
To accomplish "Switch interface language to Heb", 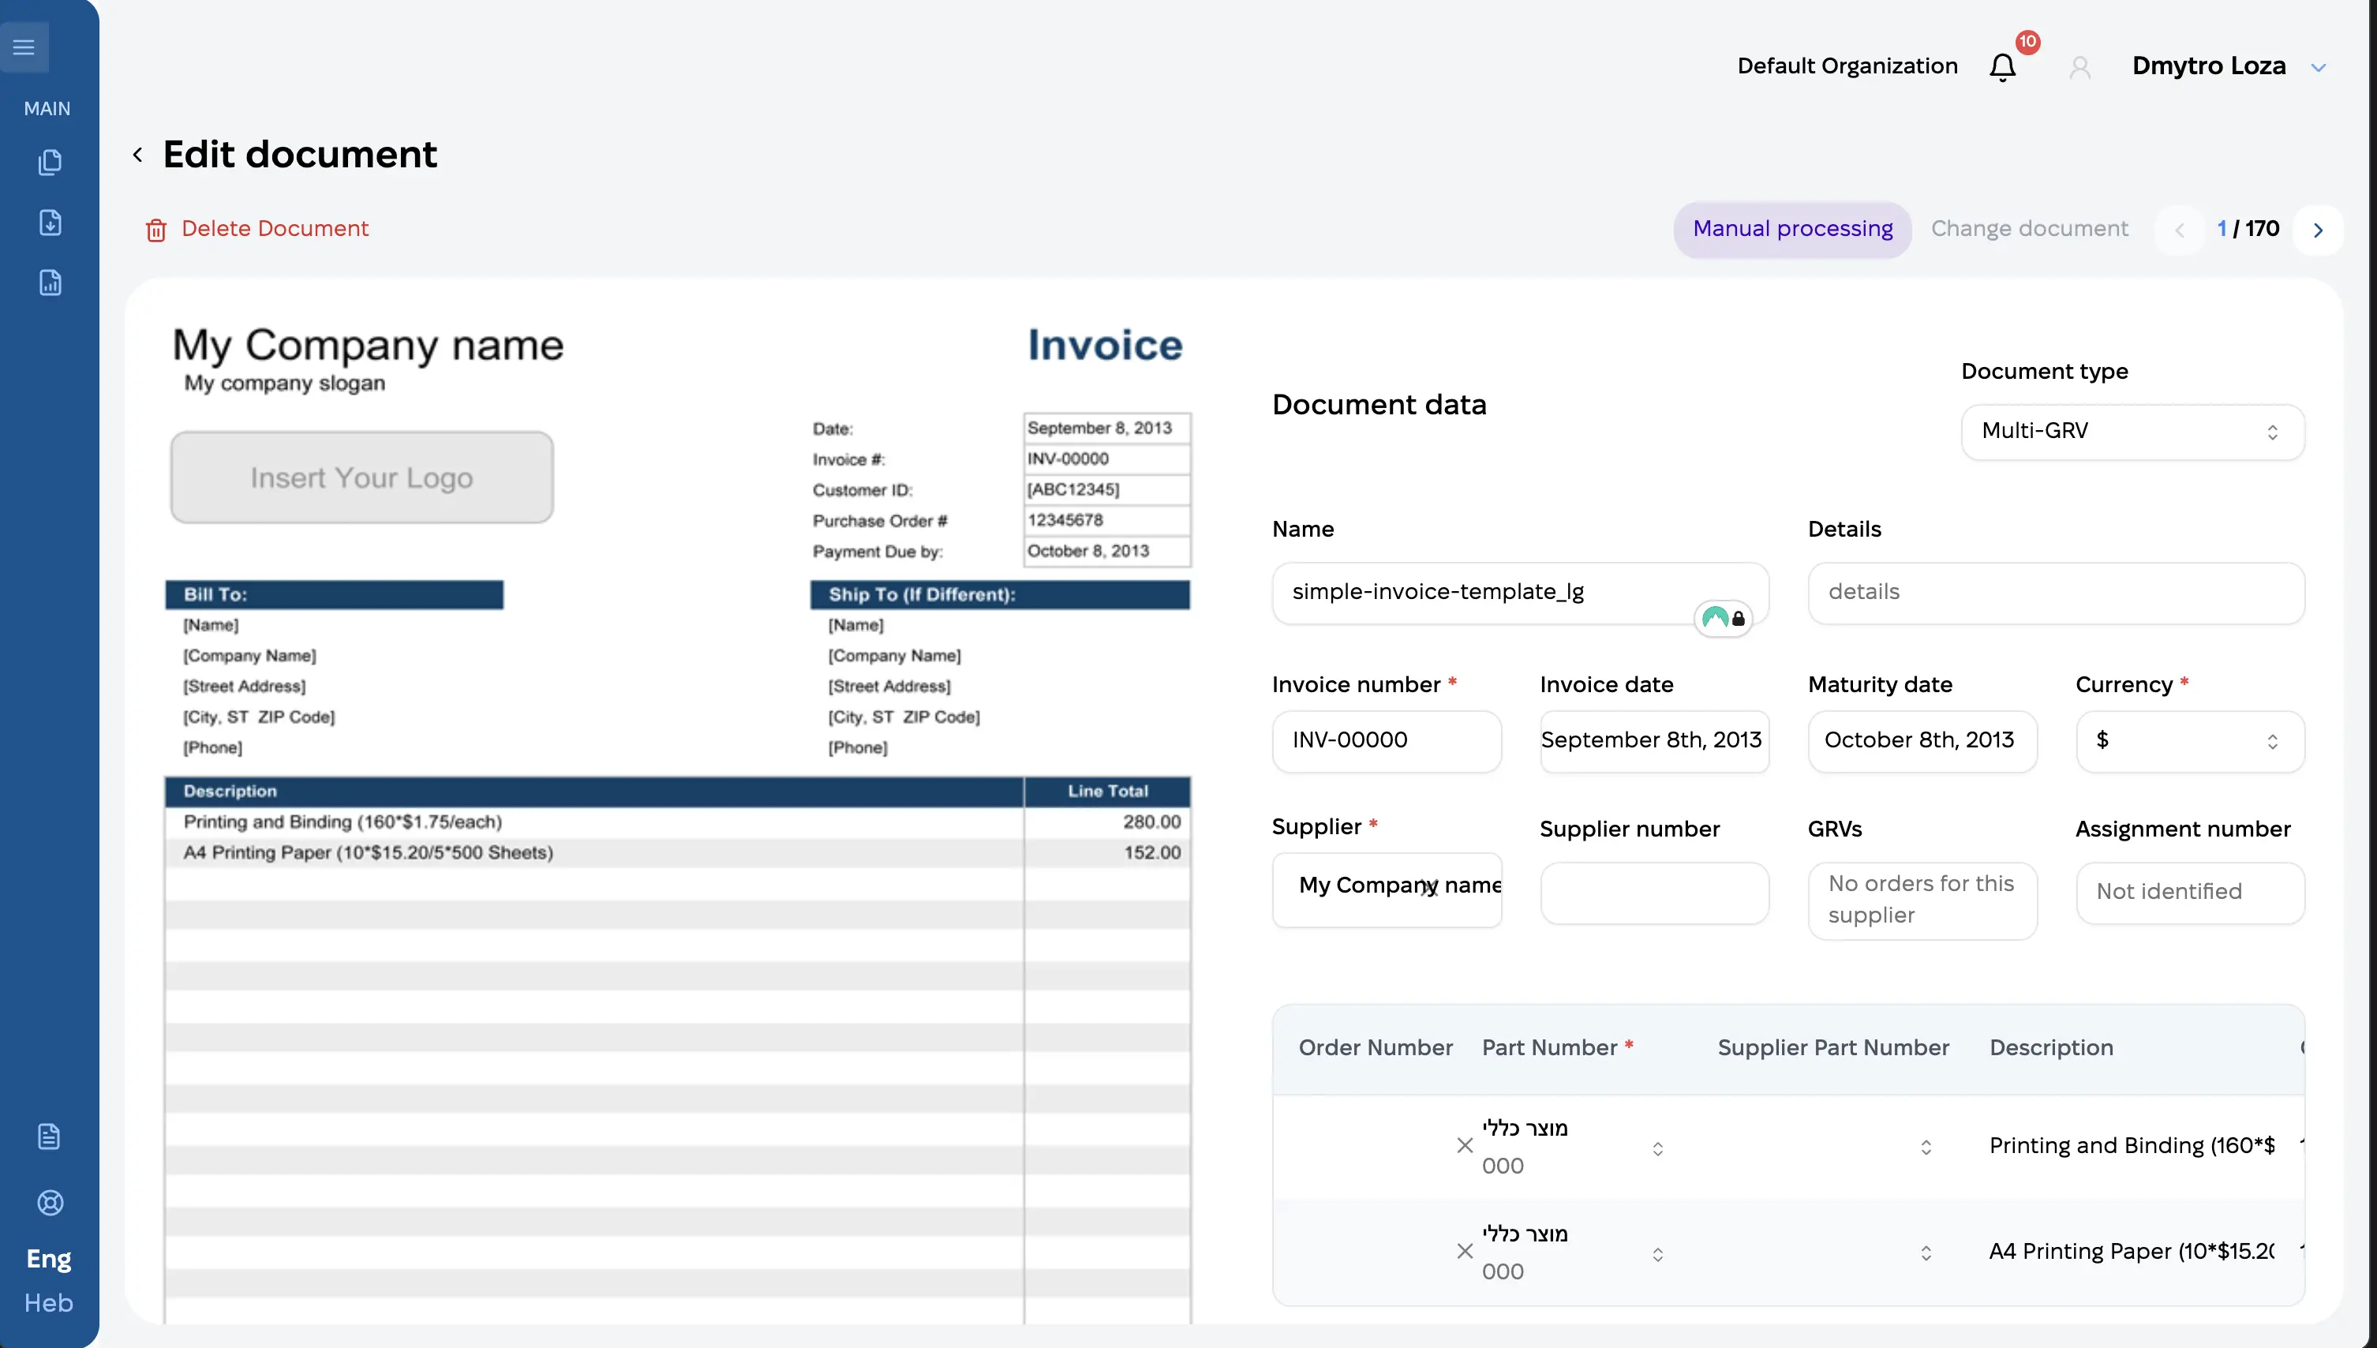I will coord(48,1303).
